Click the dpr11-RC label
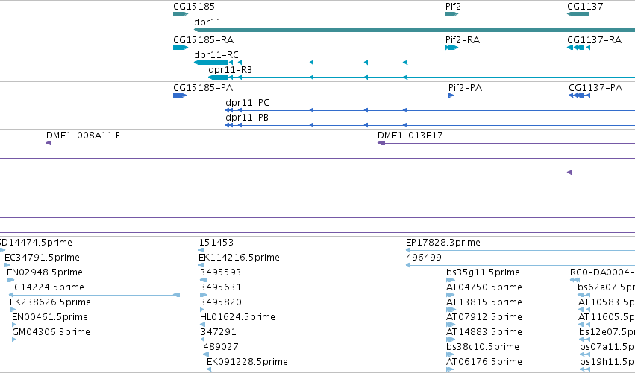The height and width of the screenshot is (373, 635). click(x=216, y=54)
